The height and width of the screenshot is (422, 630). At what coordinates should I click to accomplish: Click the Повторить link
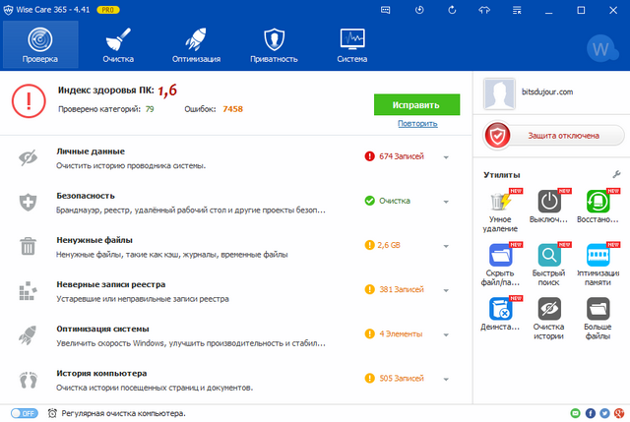(417, 124)
